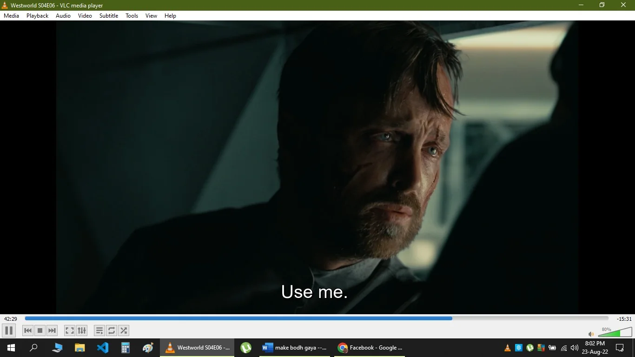Minimize the VLC media player window

581,5
